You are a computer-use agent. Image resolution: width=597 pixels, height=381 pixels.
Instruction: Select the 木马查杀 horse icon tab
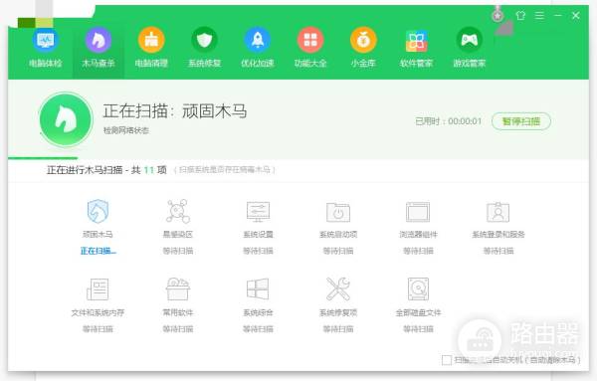[x=99, y=40]
